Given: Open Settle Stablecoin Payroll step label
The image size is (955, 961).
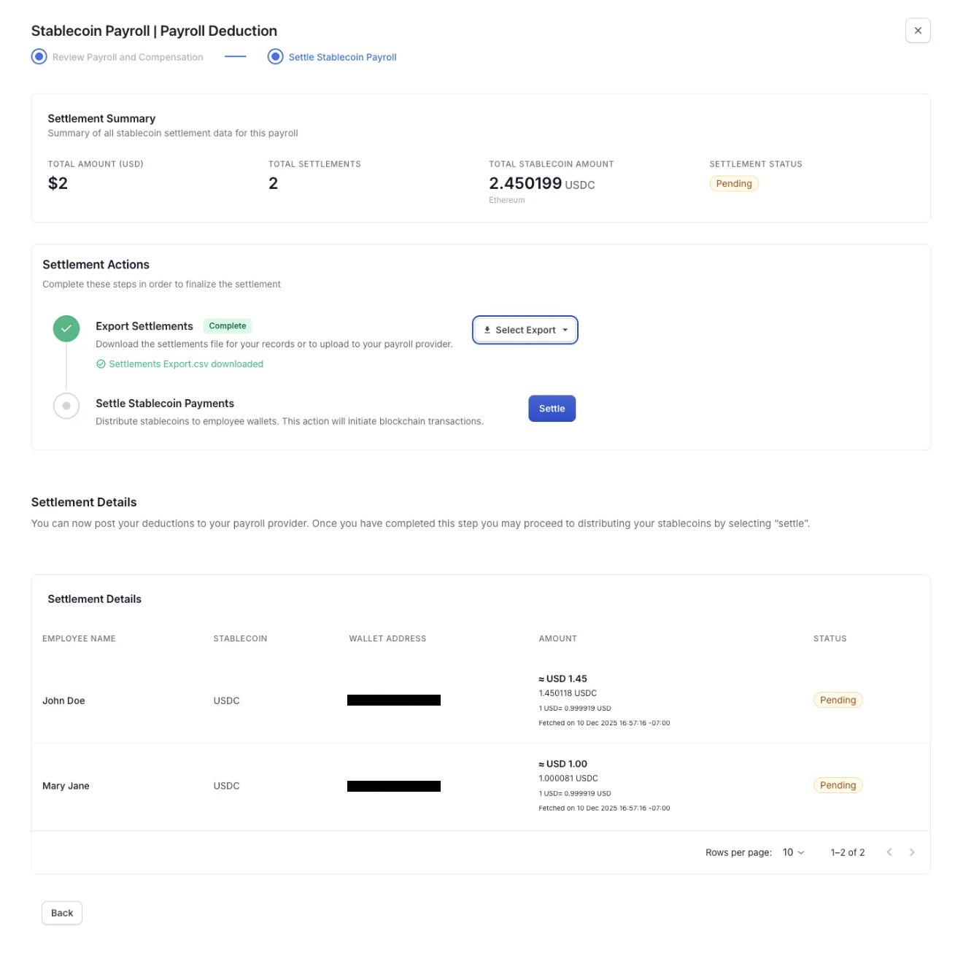Looking at the screenshot, I should [342, 57].
